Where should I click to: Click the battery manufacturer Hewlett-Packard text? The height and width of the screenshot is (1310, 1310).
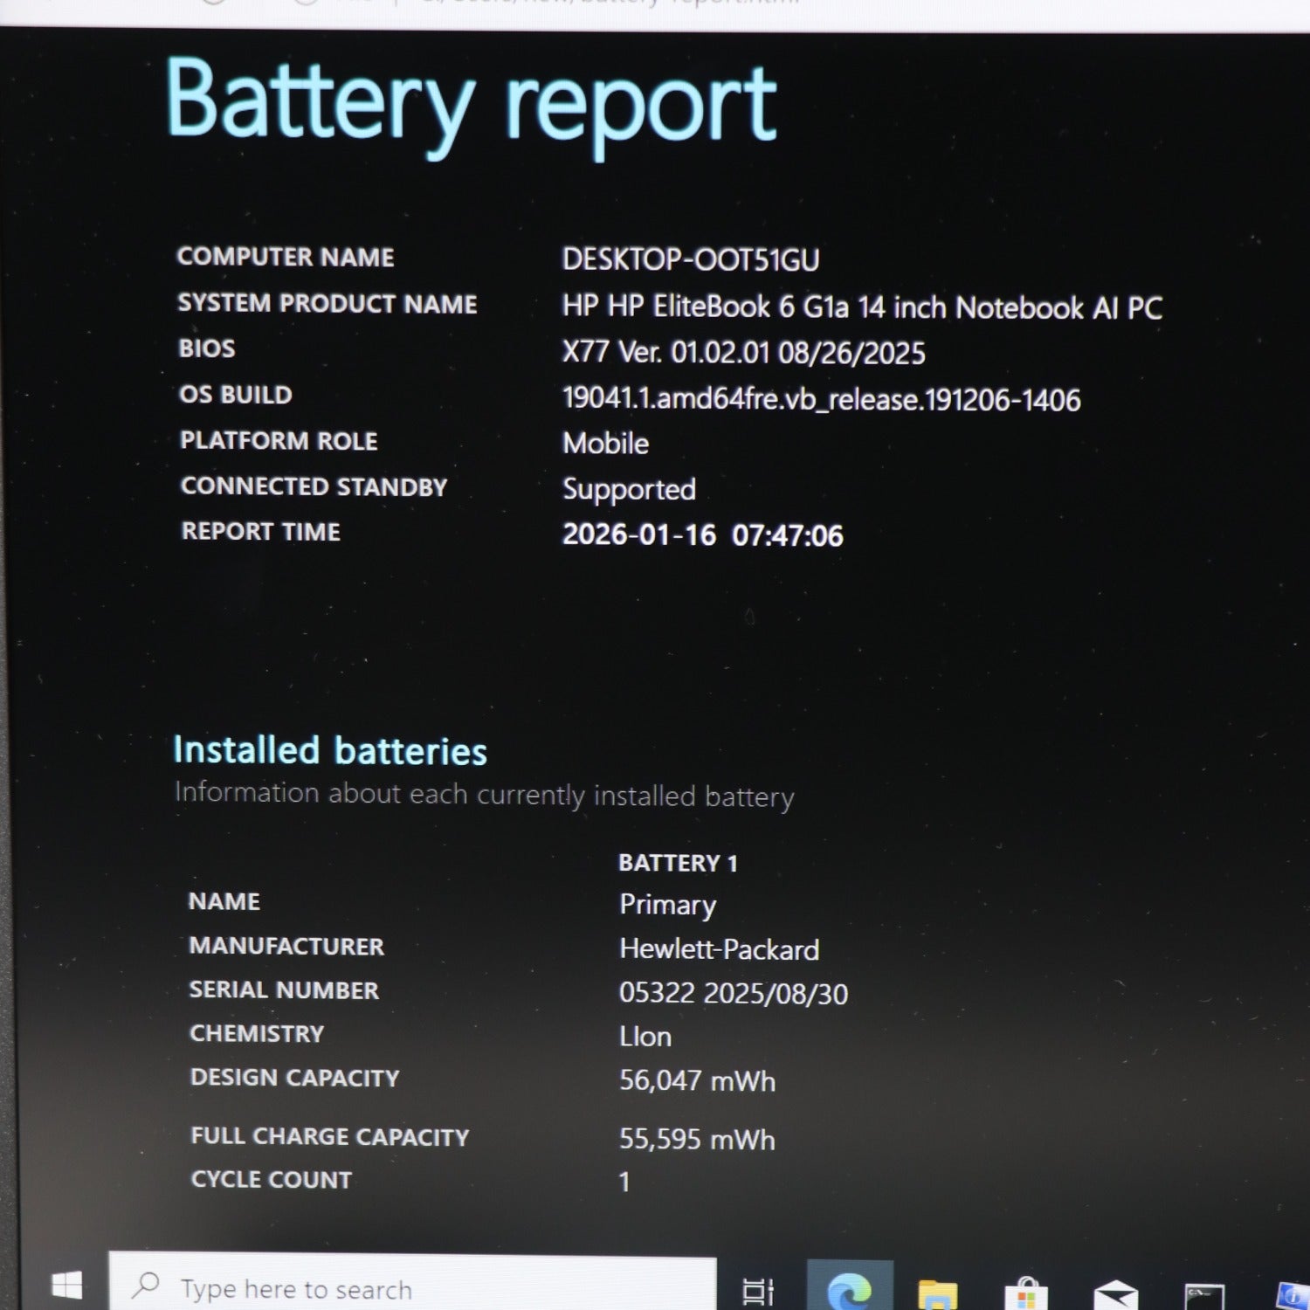(x=719, y=949)
